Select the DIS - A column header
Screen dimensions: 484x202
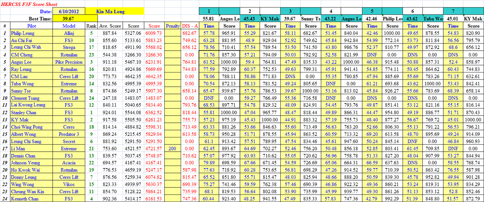coord(189,26)
